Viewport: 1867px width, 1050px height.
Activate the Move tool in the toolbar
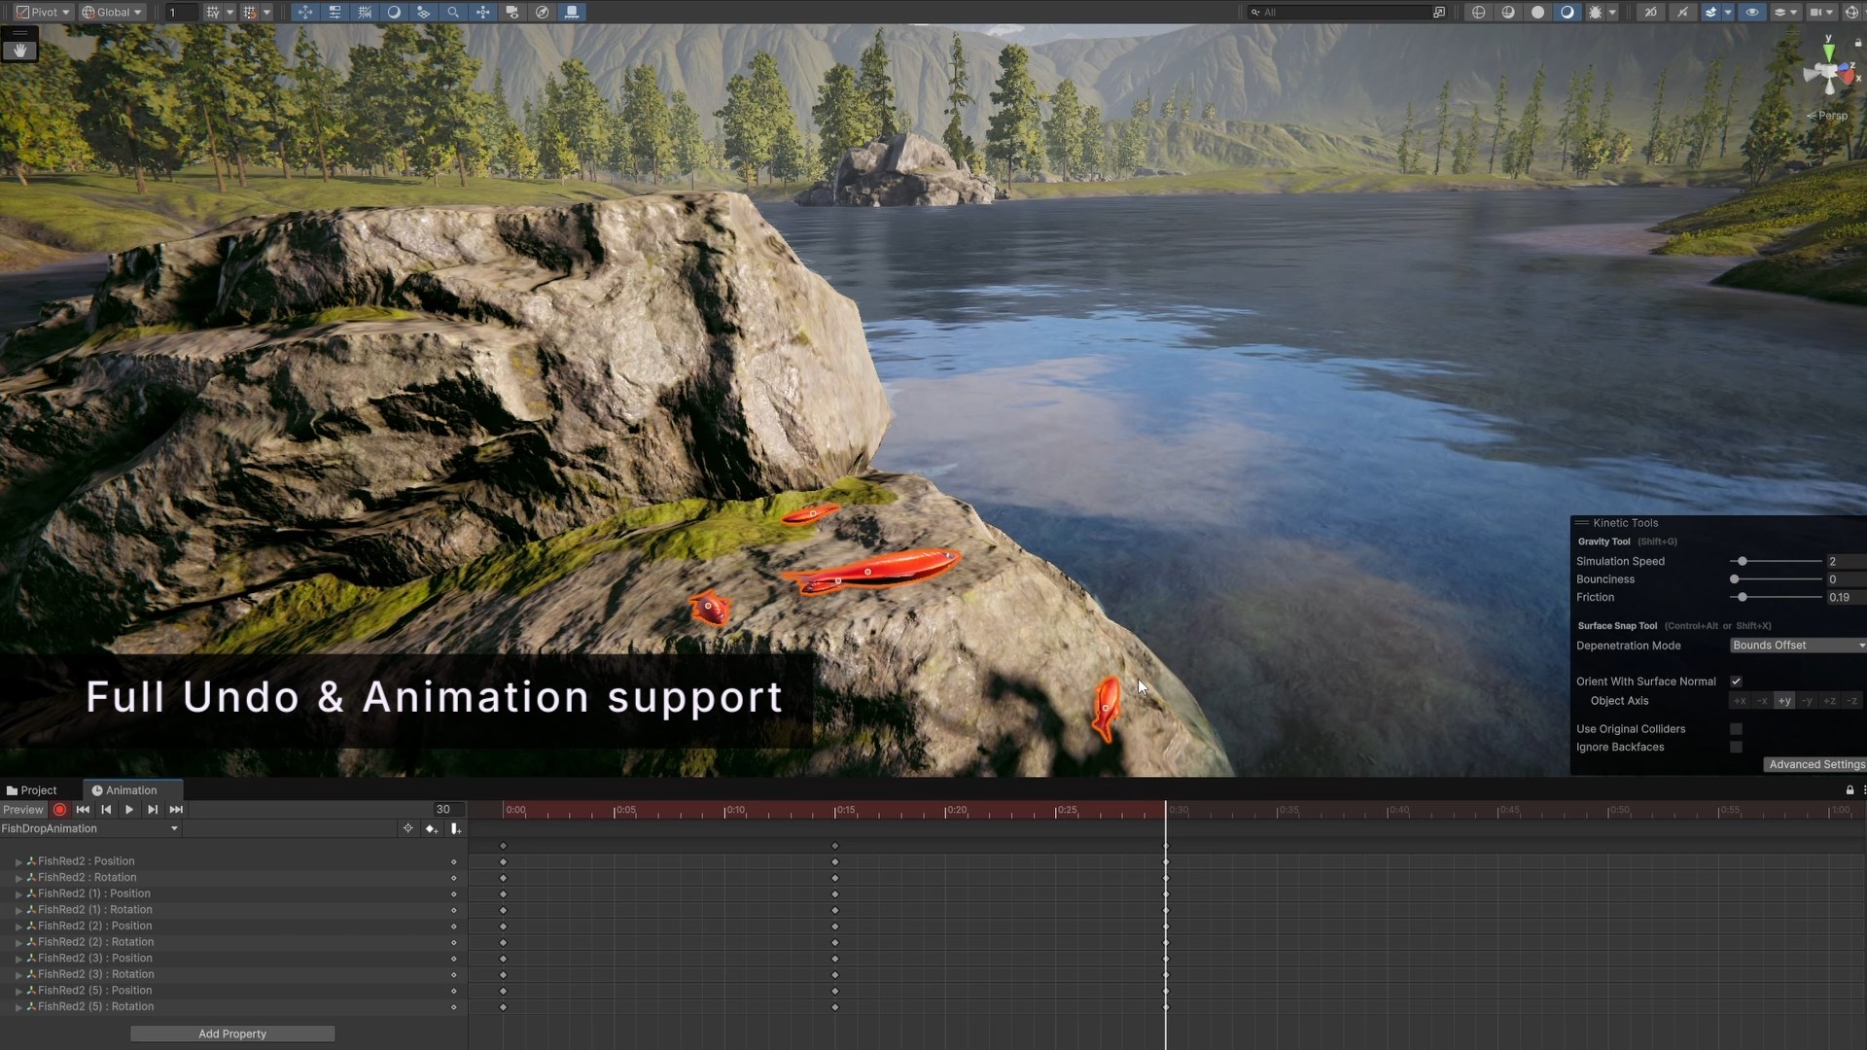point(305,12)
